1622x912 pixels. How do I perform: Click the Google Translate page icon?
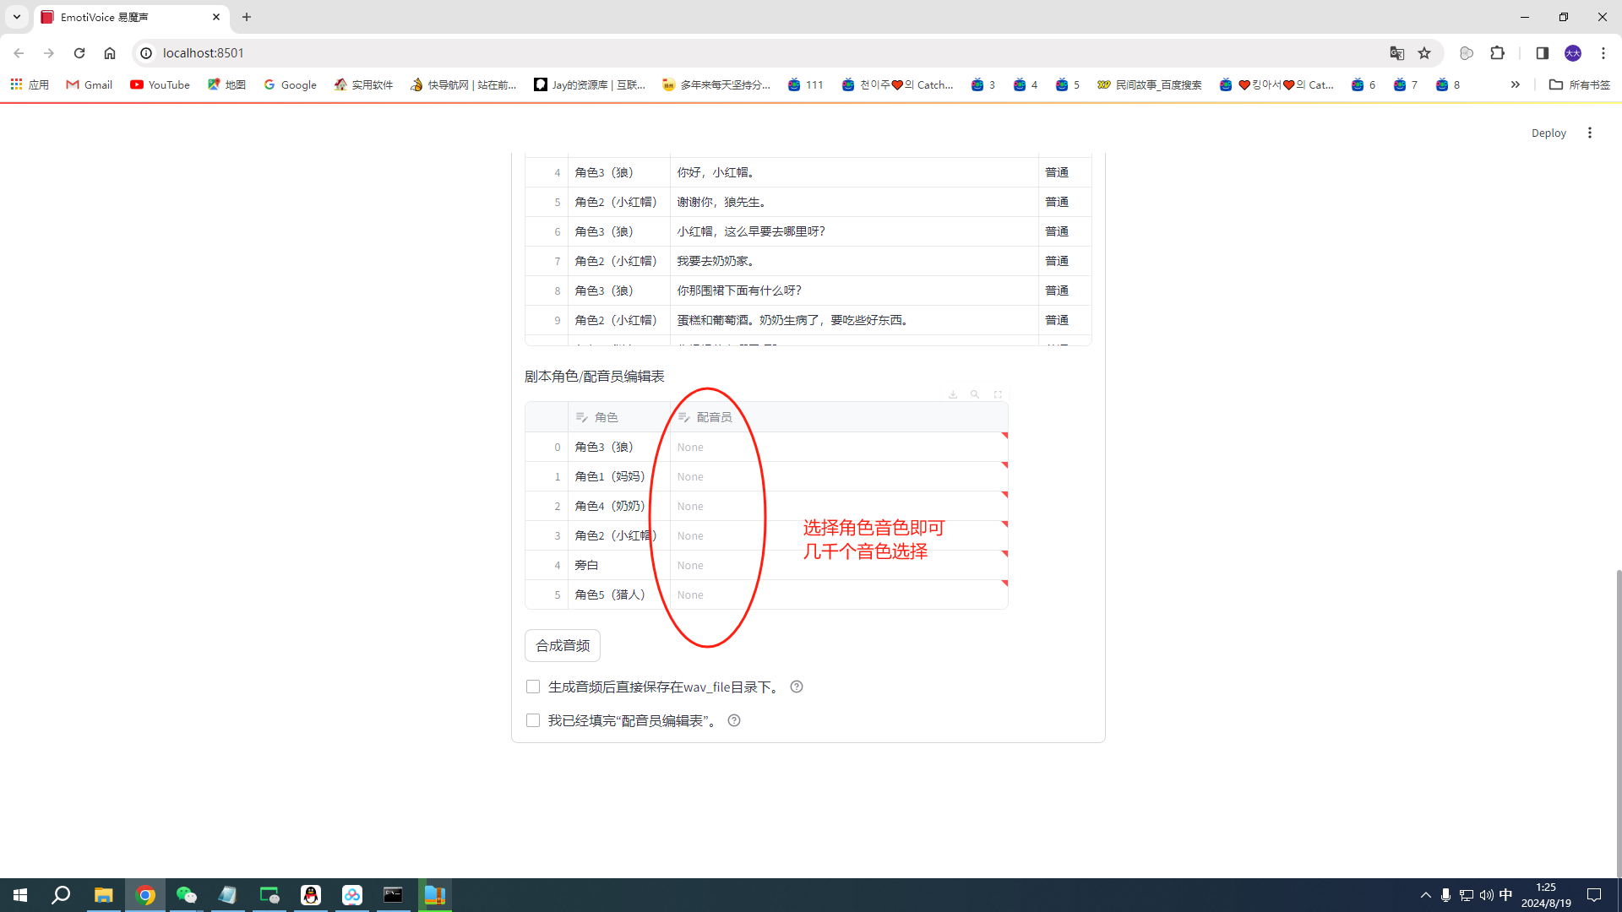point(1397,53)
